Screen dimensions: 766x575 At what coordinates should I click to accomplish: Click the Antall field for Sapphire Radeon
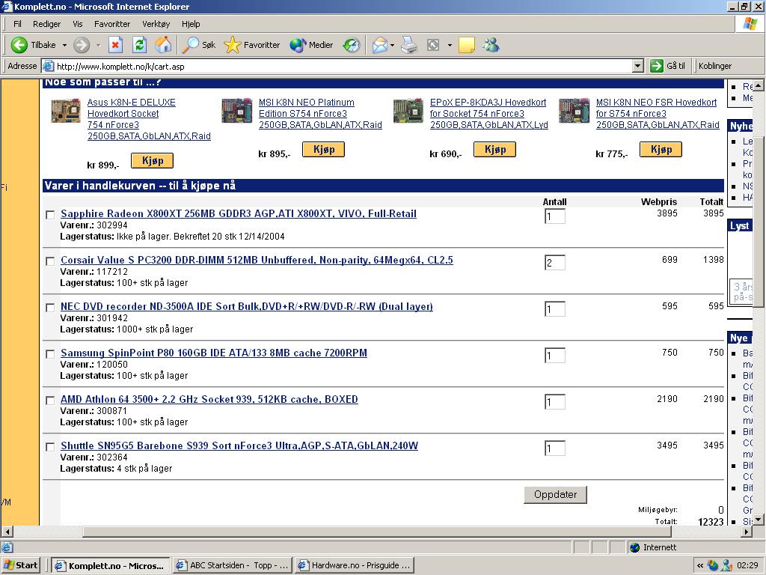click(555, 216)
